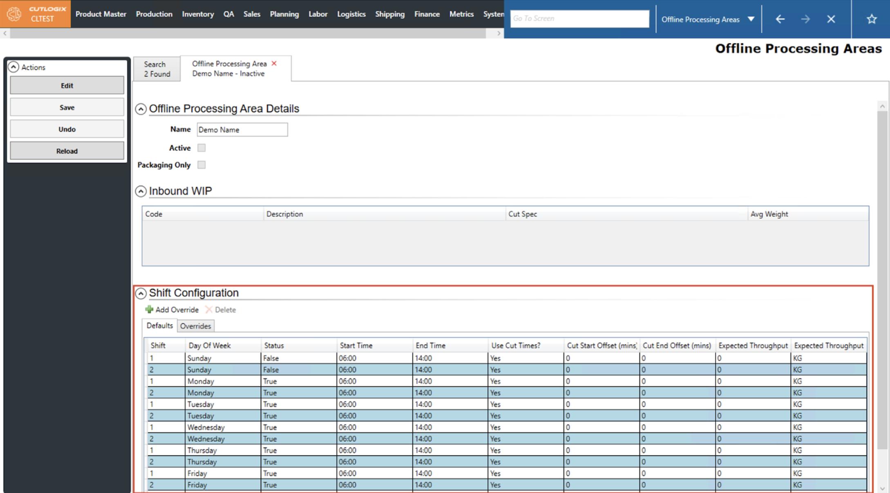Navigate back with the left arrow icon
The width and height of the screenshot is (890, 493).
coord(780,19)
